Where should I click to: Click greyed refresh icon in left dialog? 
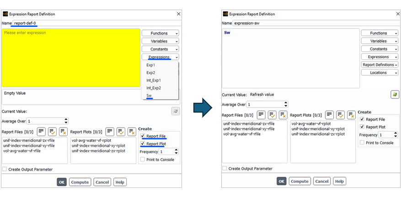pyautogui.click(x=176, y=111)
